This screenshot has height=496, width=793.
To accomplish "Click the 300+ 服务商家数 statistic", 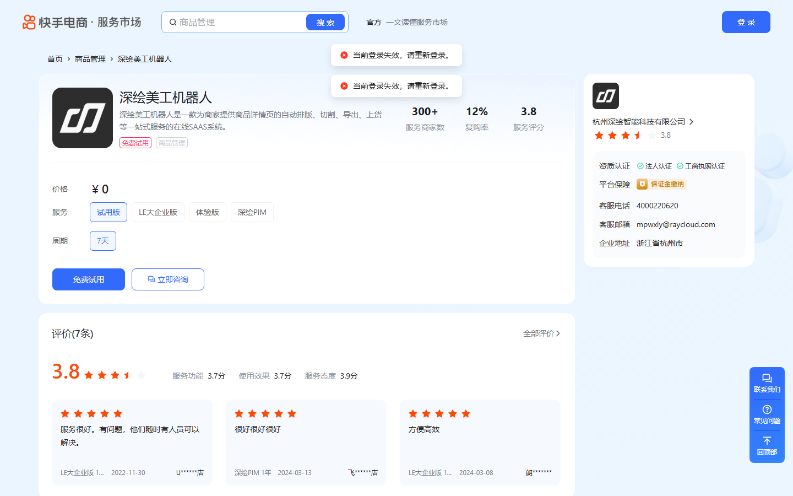I will click(425, 118).
